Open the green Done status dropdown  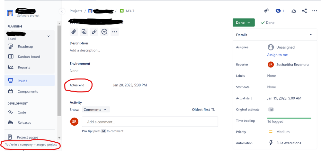tap(244, 22)
